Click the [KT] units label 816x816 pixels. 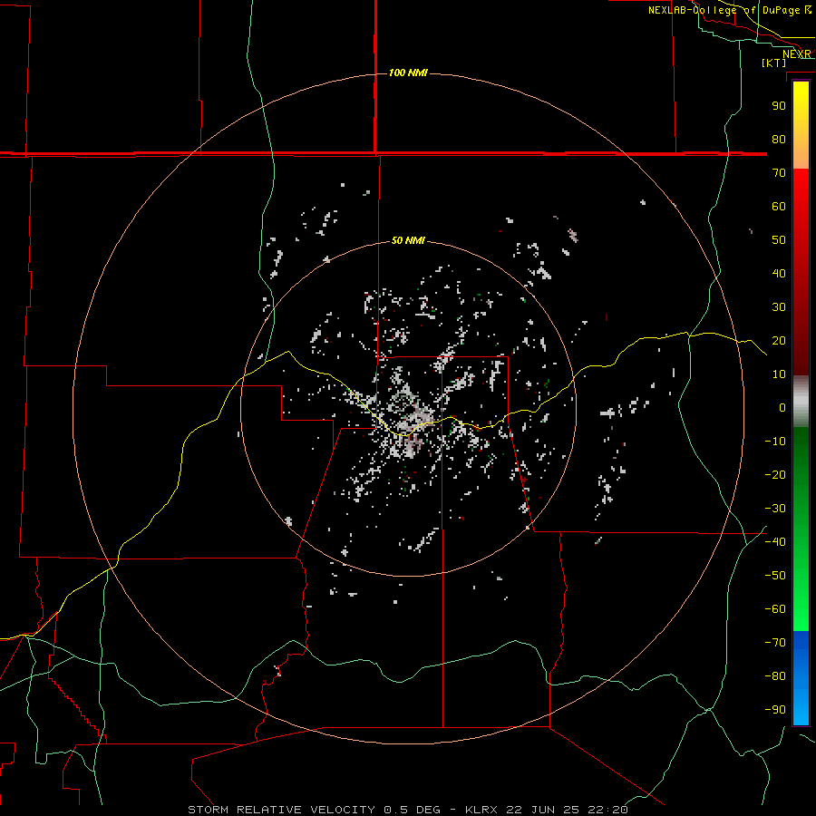click(x=773, y=63)
